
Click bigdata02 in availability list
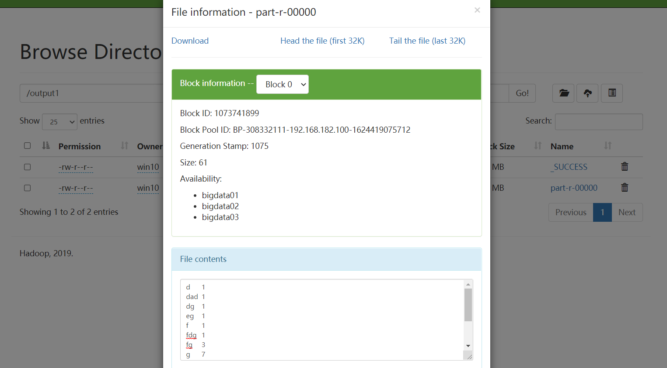click(220, 206)
